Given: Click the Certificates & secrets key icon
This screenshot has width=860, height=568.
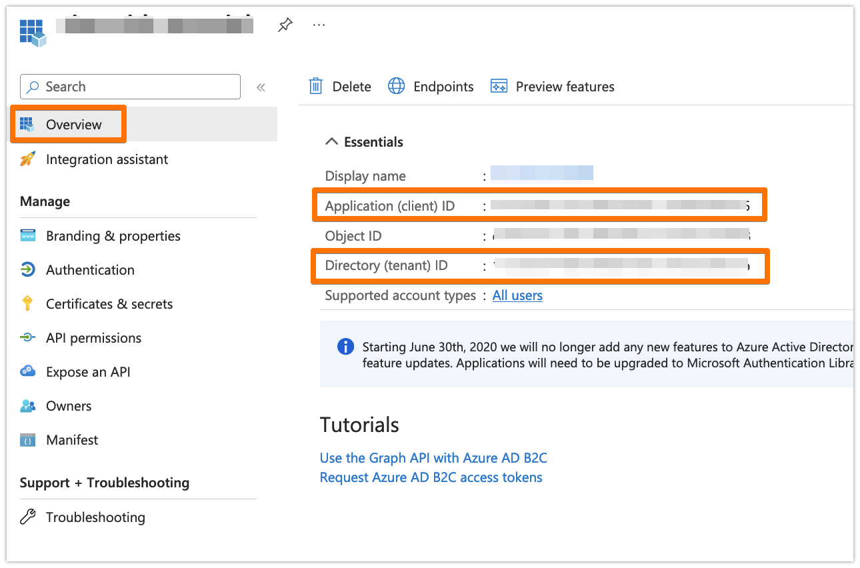Looking at the screenshot, I should (27, 304).
